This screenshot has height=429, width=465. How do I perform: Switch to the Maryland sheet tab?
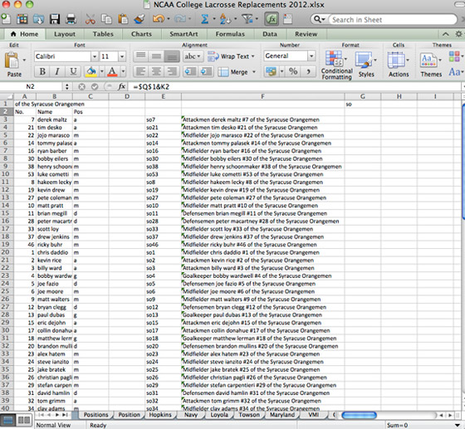(x=282, y=415)
